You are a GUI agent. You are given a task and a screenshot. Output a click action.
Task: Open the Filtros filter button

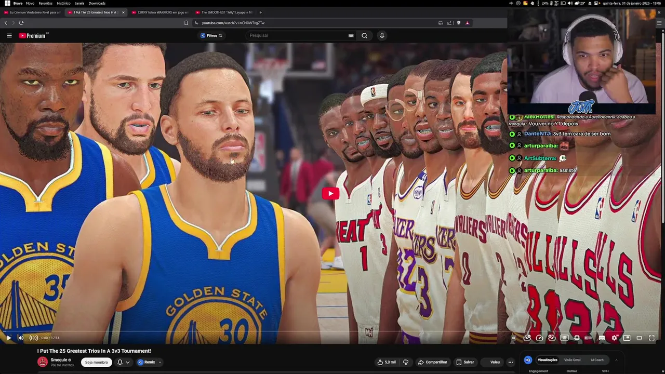pyautogui.click(x=211, y=35)
